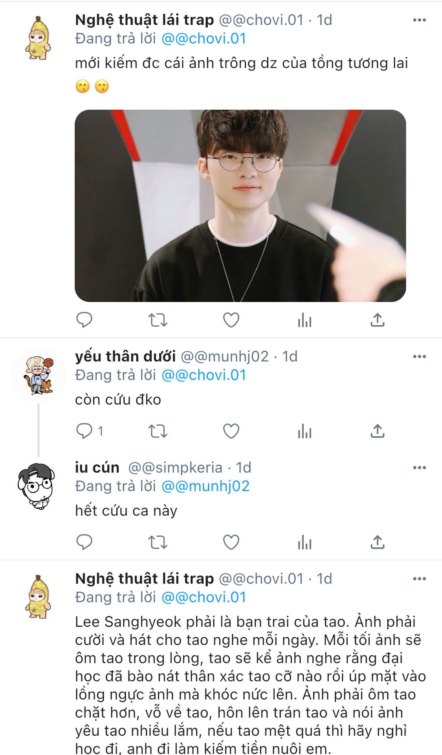
Task: Open more options on the Lee Sanghyeok tweet
Action: 419,579
